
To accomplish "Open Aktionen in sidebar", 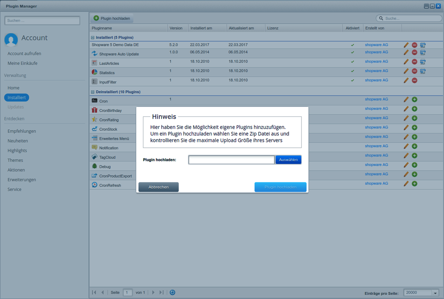I will [x=16, y=170].
